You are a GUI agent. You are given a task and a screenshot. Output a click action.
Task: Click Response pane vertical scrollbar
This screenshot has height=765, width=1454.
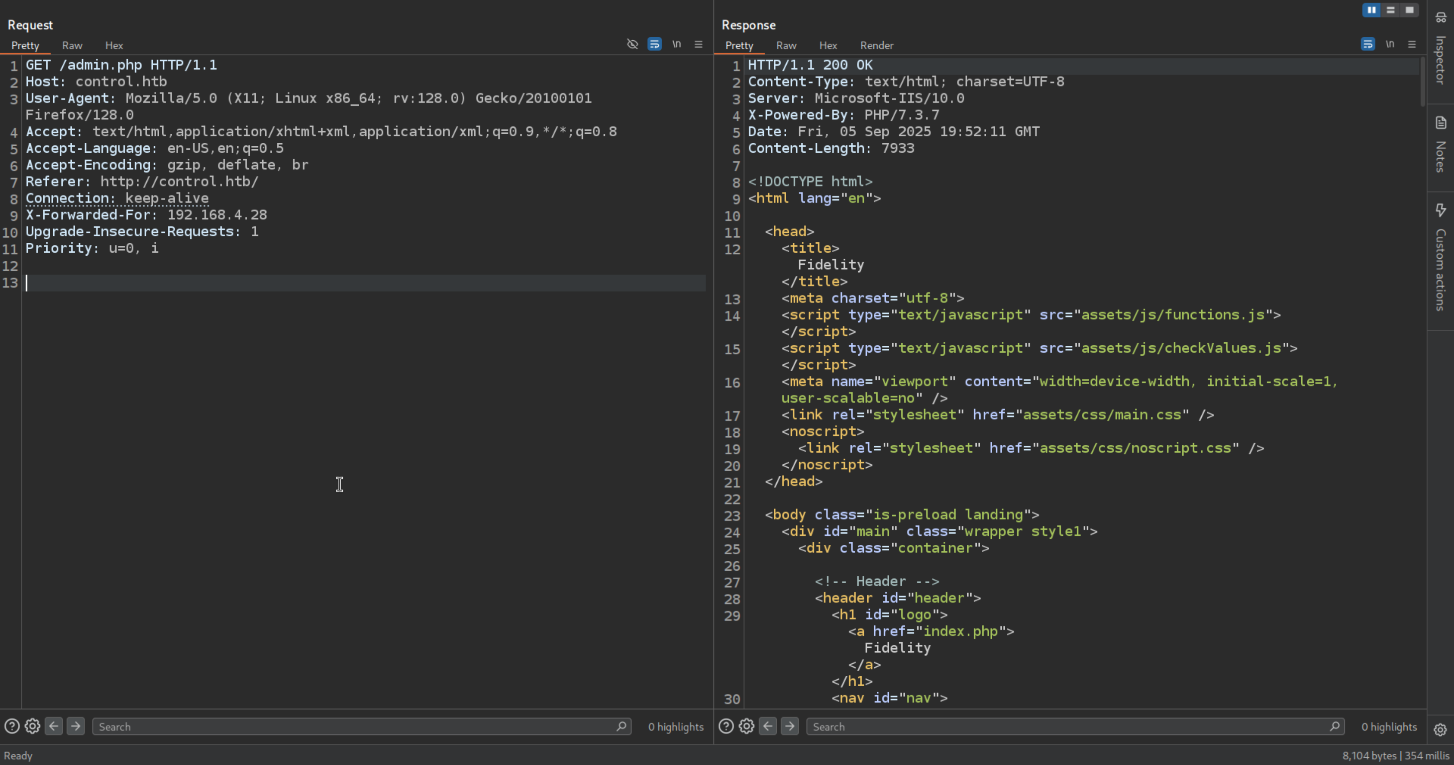[1422, 82]
